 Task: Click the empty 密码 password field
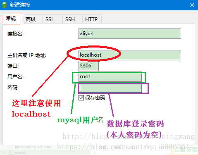pyautogui.click(x=110, y=88)
